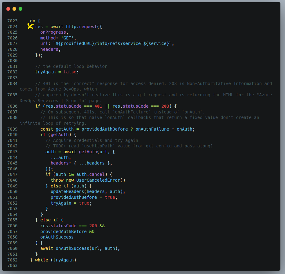The image size is (285, 274).
Task: Click 'true' in providedAuthBefore = true
Action: point(110,198)
